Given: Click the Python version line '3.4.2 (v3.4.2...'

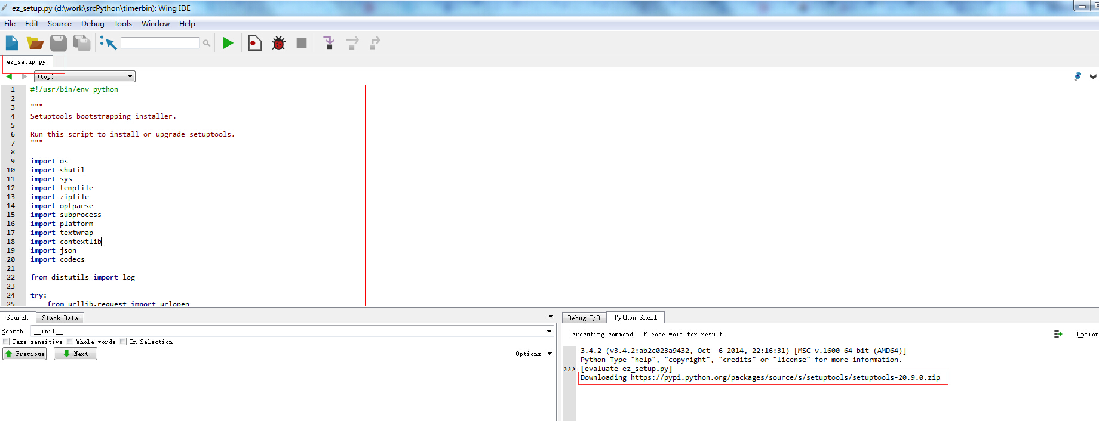Looking at the screenshot, I should coord(743,351).
